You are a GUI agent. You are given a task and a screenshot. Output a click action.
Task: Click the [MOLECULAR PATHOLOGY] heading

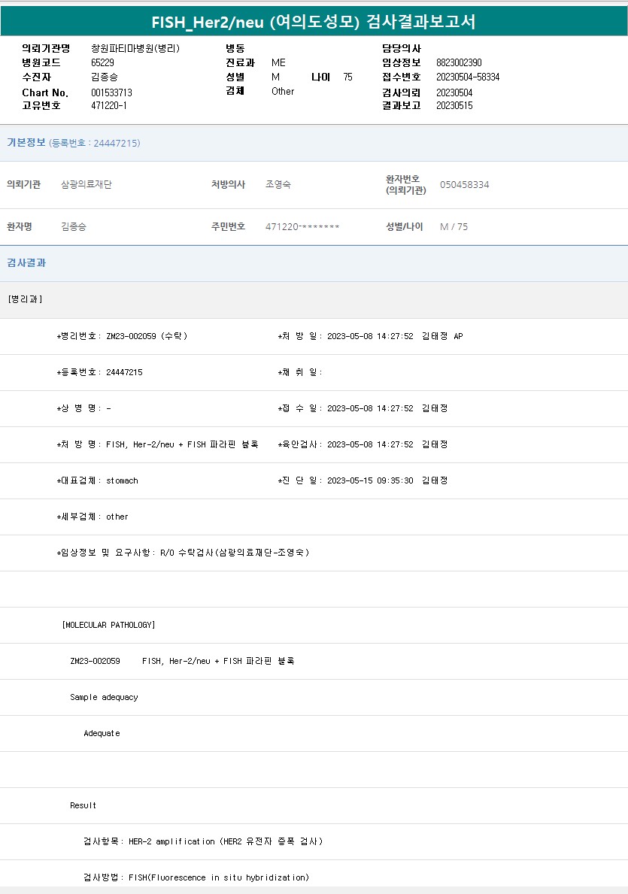click(108, 625)
